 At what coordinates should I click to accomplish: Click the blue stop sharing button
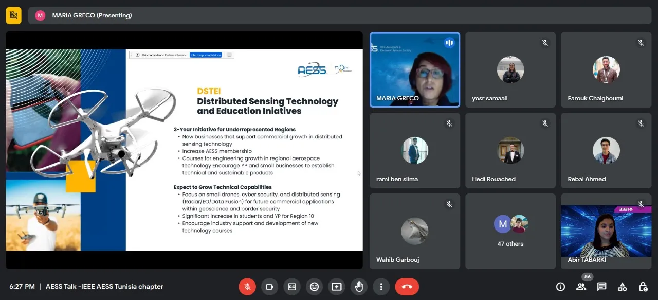point(206,55)
